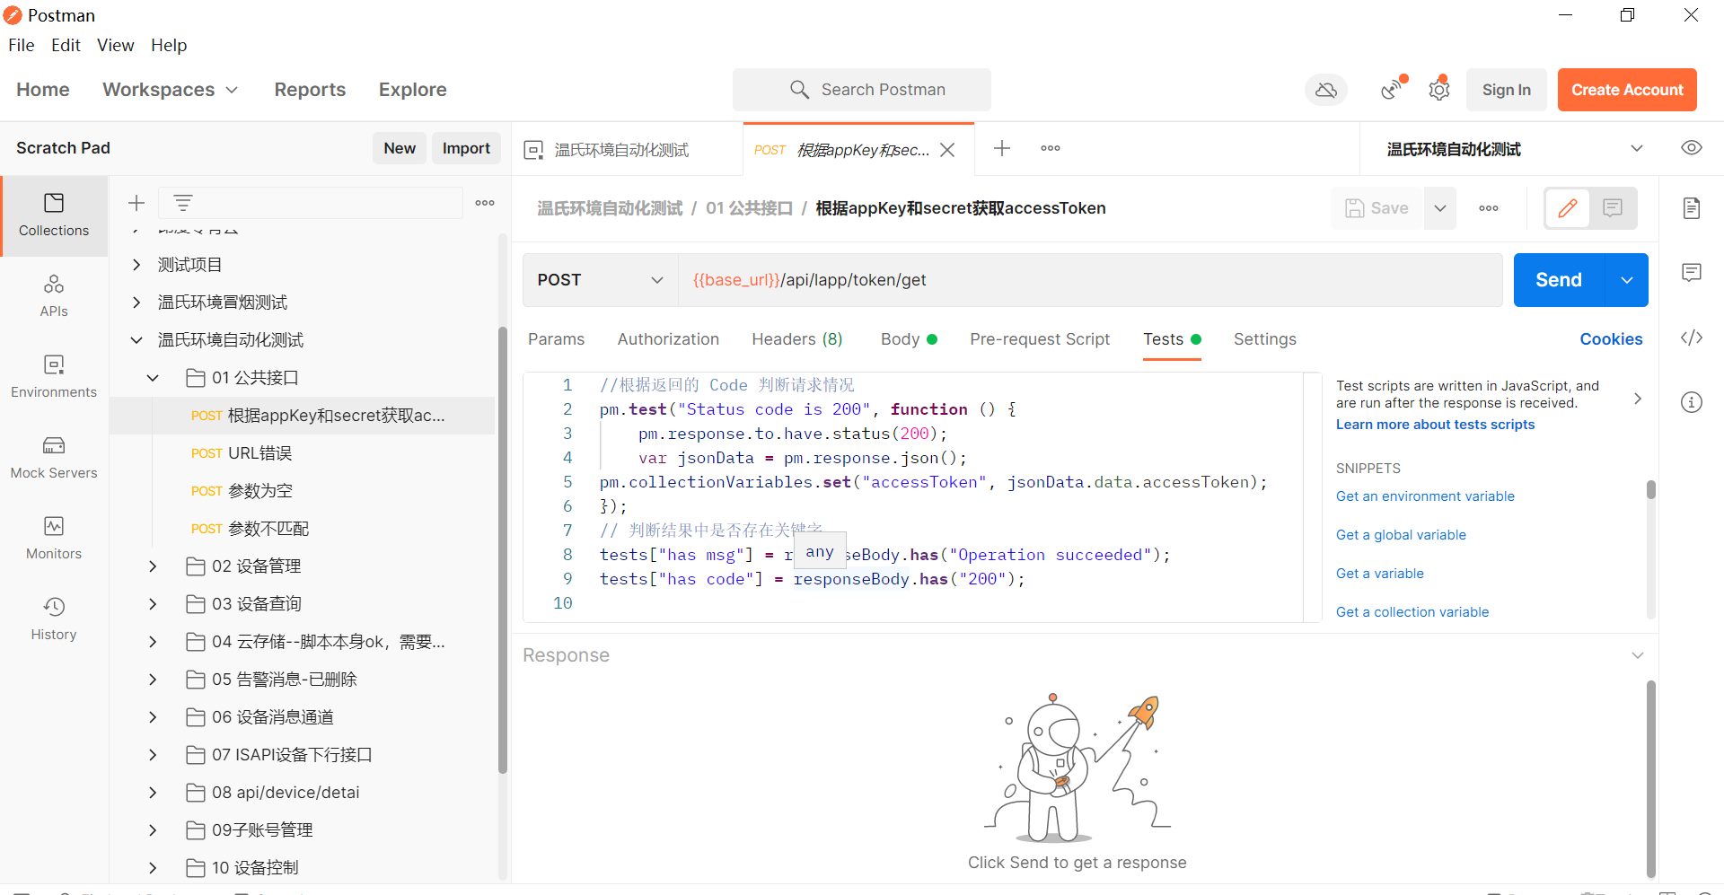The height and width of the screenshot is (895, 1724).
Task: Open the Cookies link
Action: point(1611,339)
